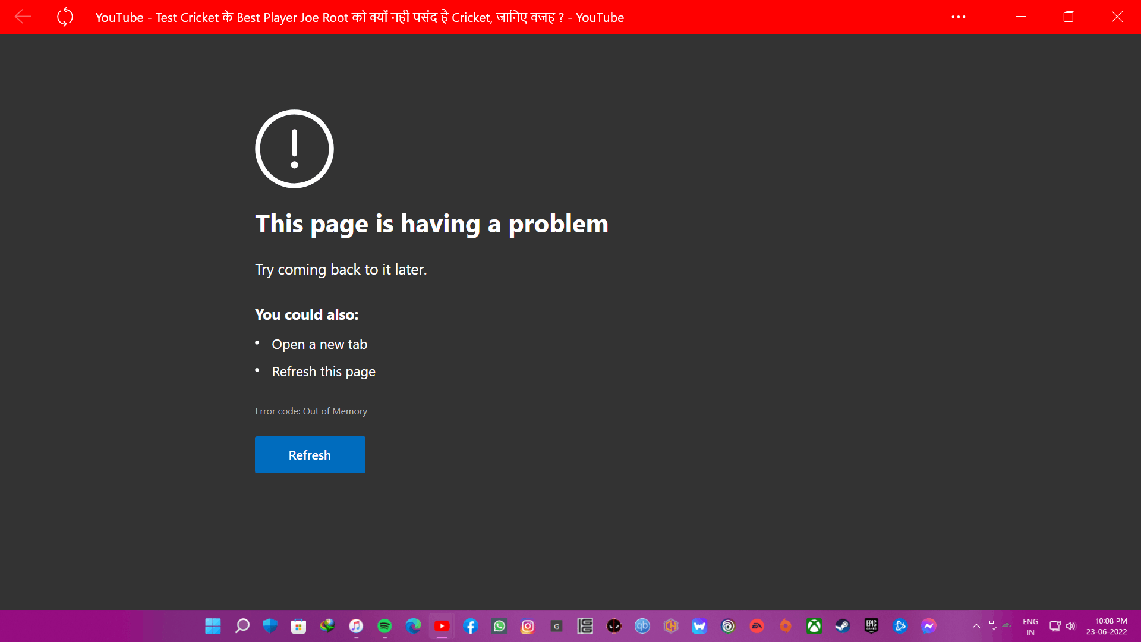The width and height of the screenshot is (1141, 642).
Task: Open Messenger from the taskbar
Action: coord(928,626)
